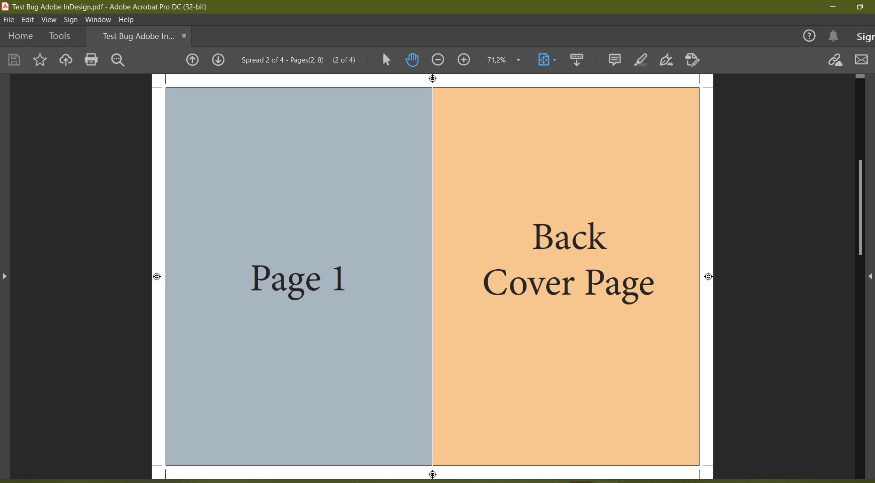Open the zoom percentage dropdown
The width and height of the screenshot is (875, 483).
(519, 60)
